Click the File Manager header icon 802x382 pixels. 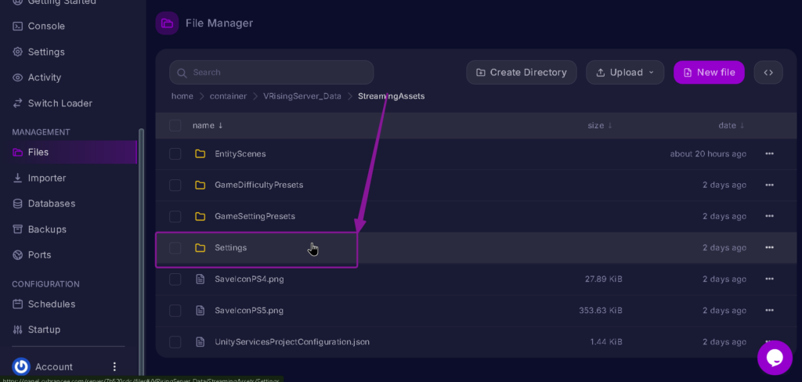click(x=167, y=23)
